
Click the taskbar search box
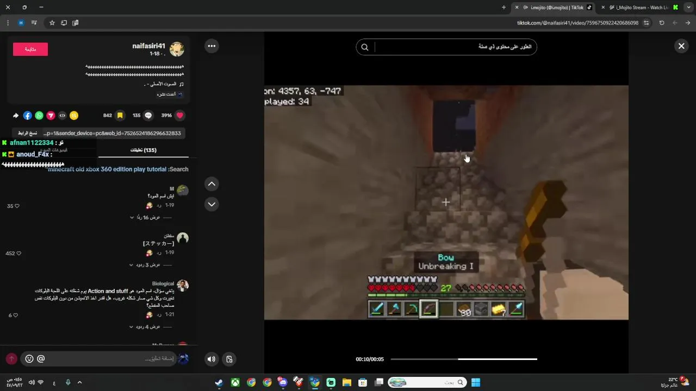(427, 382)
